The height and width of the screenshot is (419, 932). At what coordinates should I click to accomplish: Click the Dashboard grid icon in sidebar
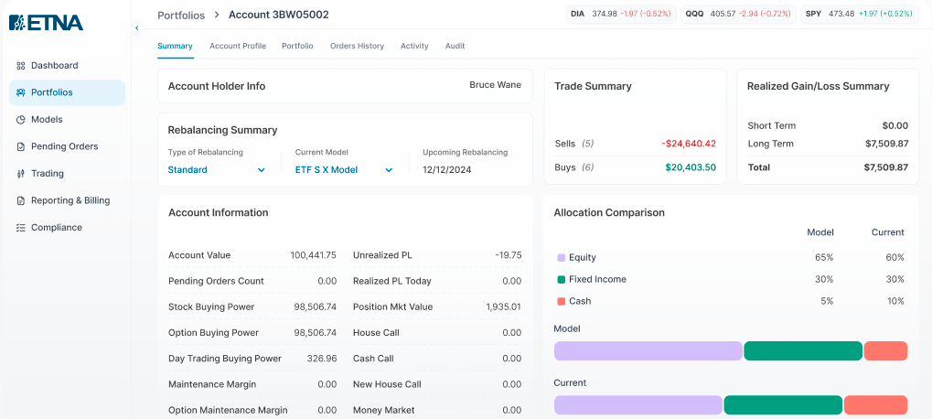click(21, 65)
